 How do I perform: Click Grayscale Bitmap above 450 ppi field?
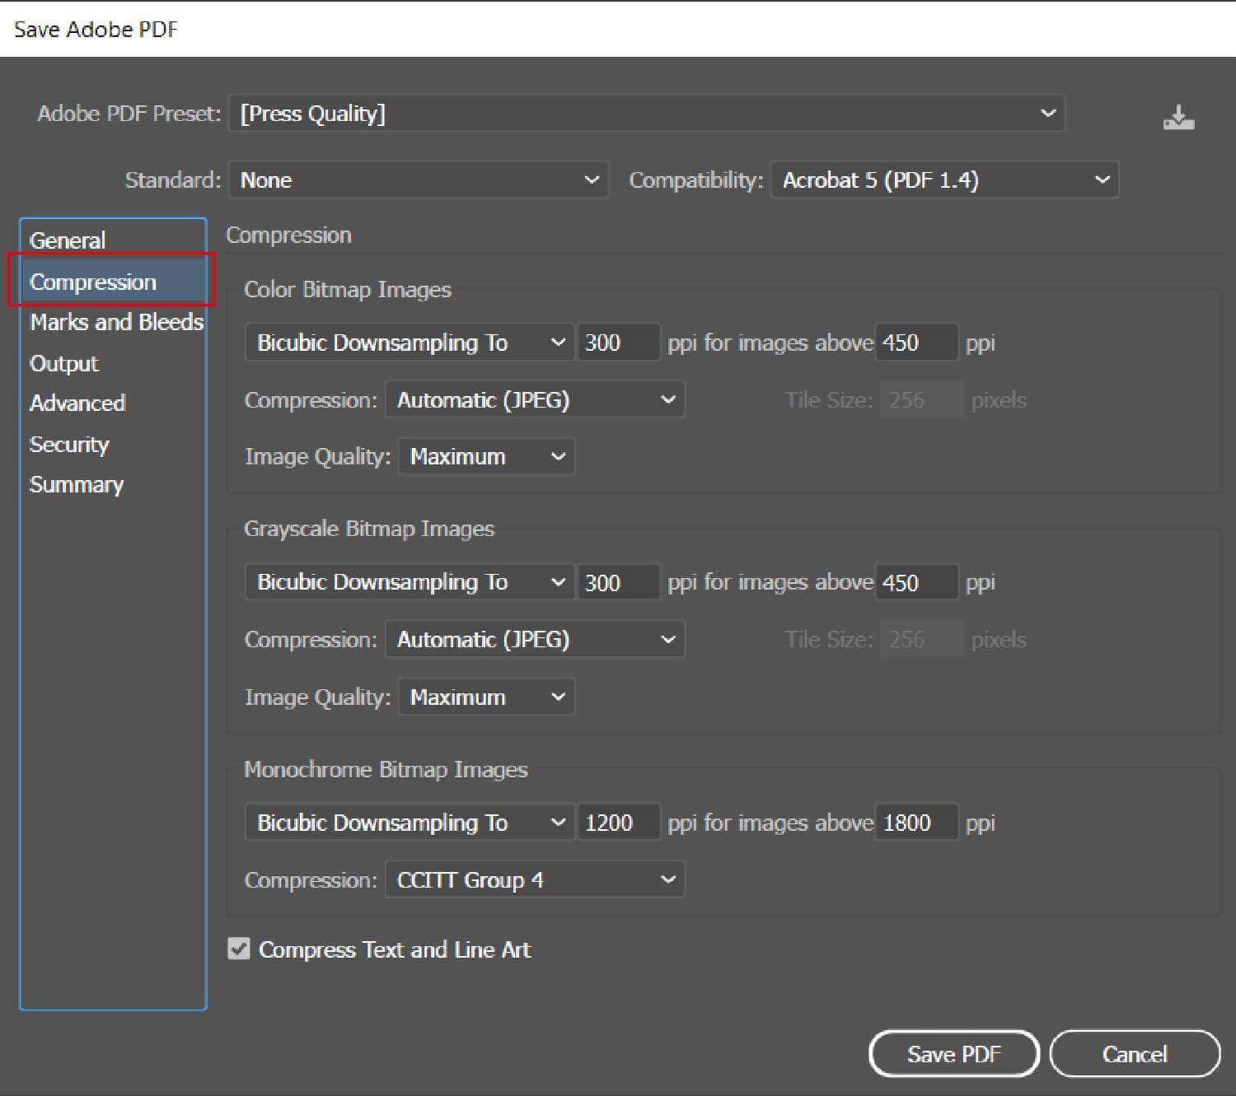pos(916,582)
